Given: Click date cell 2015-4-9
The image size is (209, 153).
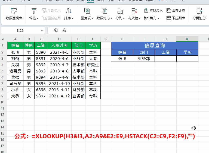Looking at the screenshot, I should point(59,77).
